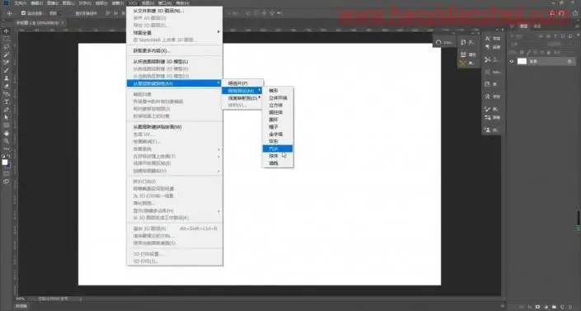The width and height of the screenshot is (581, 311).
Task: Add adjustment layer circle icon
Action: [x=546, y=307]
